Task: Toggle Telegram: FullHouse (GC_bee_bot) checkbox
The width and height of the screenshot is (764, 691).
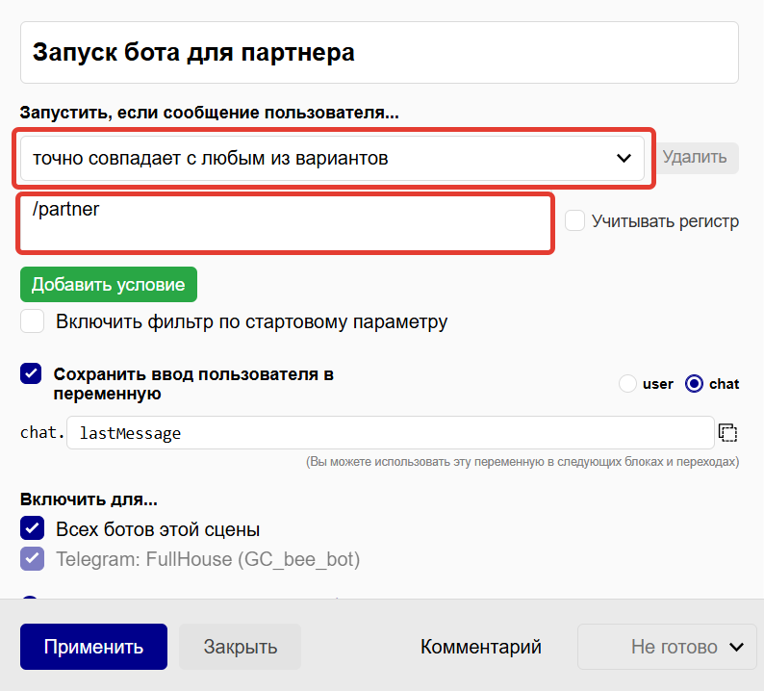Action: (32, 559)
